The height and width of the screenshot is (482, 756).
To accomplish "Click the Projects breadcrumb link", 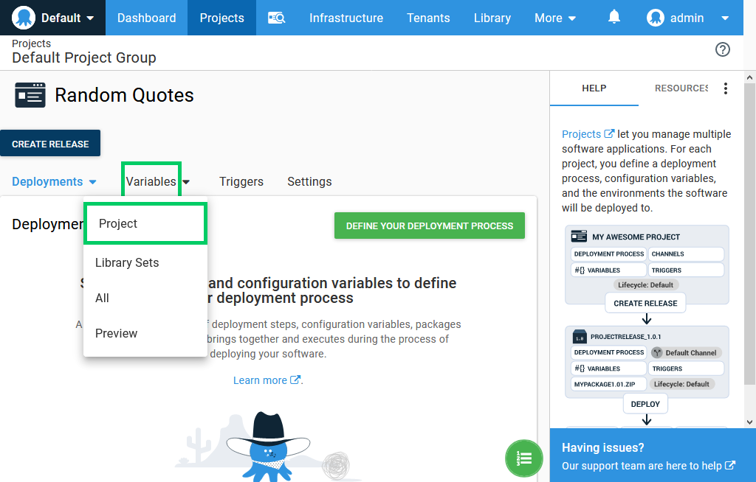I will click(x=31, y=43).
